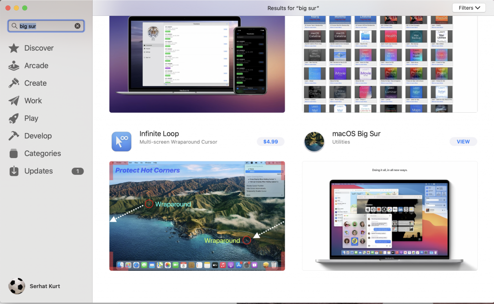The height and width of the screenshot is (304, 494).
Task: Open the MacBook and iPhone app screenshot
Action: point(197,64)
